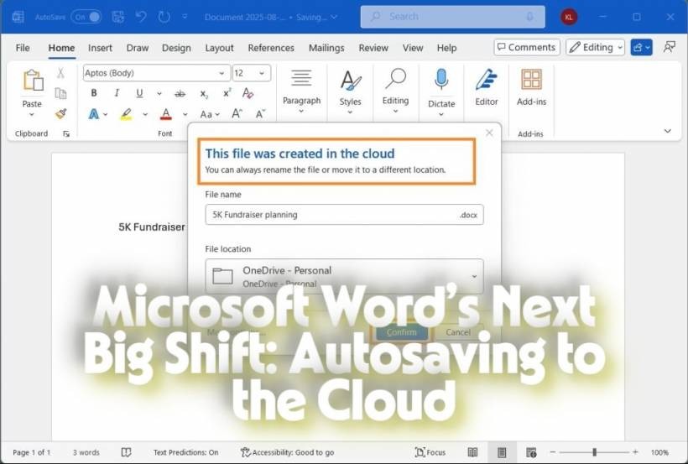Click the Paste clipboard icon
This screenshot has height=464, width=688.
tap(33, 81)
